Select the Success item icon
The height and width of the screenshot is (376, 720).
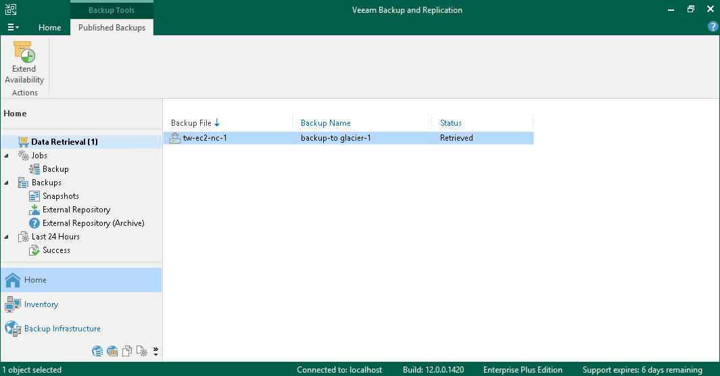[34, 250]
